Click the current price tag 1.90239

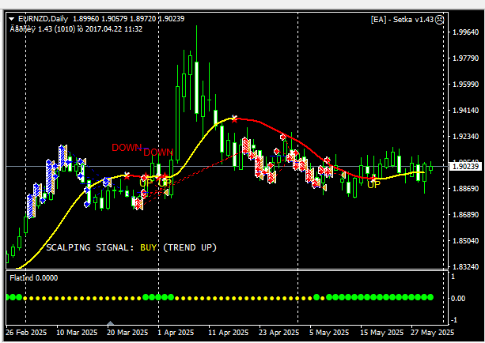click(x=465, y=167)
